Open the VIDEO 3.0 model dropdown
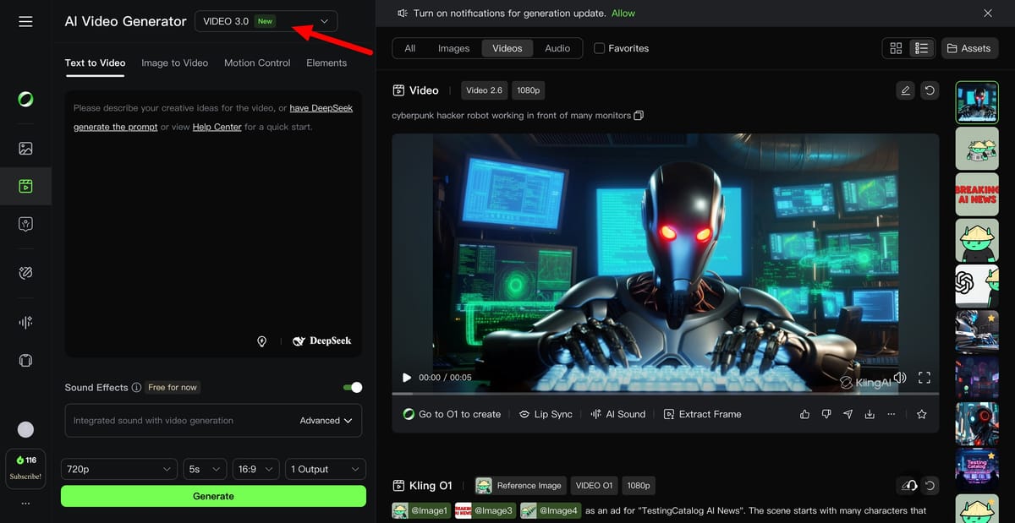The image size is (1015, 523). [266, 21]
